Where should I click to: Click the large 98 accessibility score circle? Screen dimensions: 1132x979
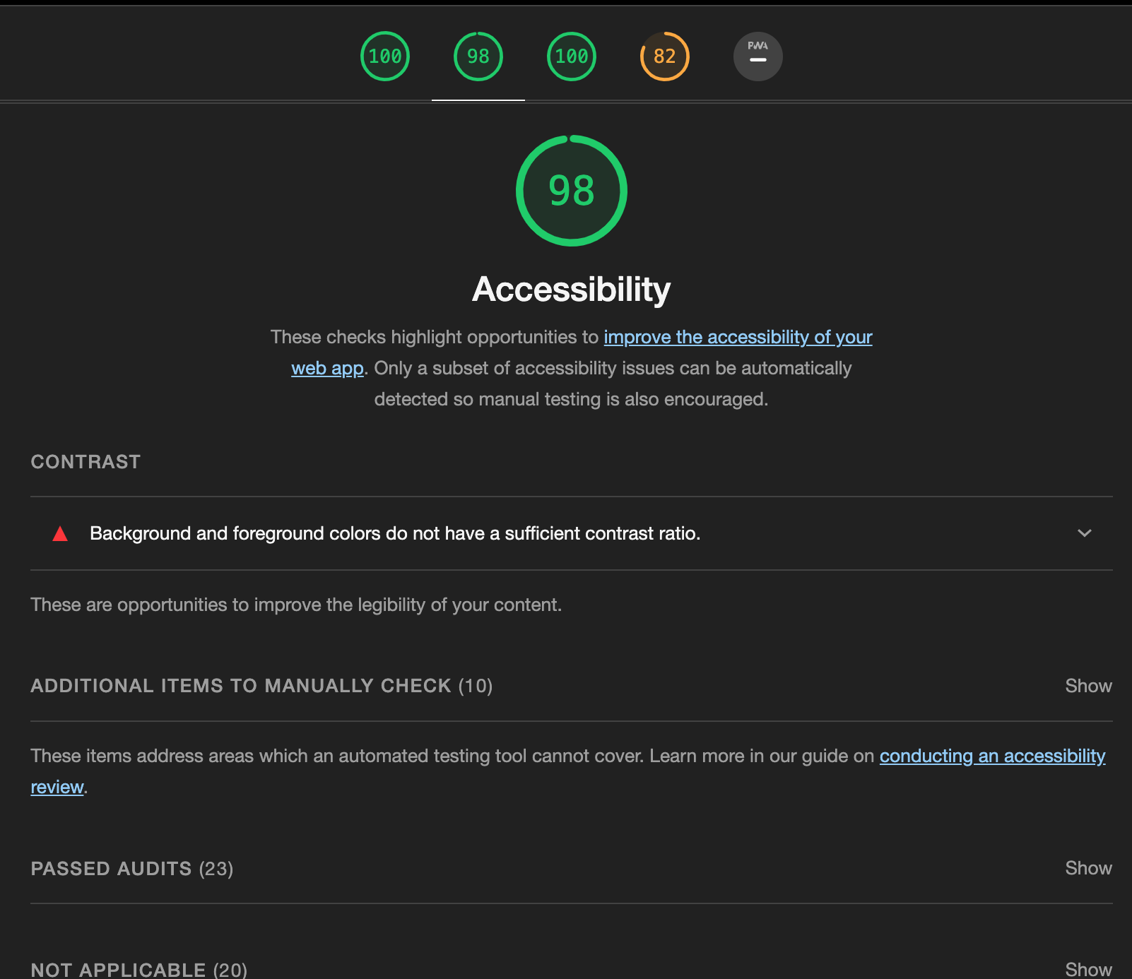tap(572, 191)
